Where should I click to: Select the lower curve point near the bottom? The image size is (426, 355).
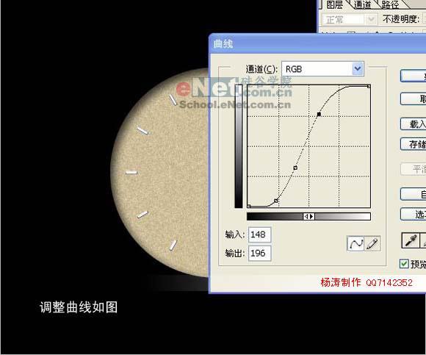pos(276,201)
